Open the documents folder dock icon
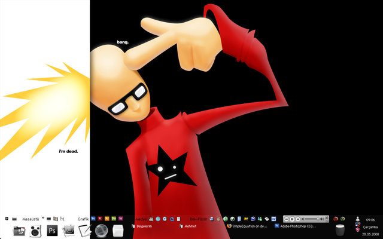This screenshot has height=239, width=383. pyautogui.click(x=19, y=231)
